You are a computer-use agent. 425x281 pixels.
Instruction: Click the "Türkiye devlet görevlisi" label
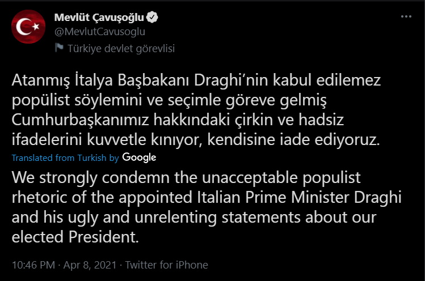[x=121, y=48]
